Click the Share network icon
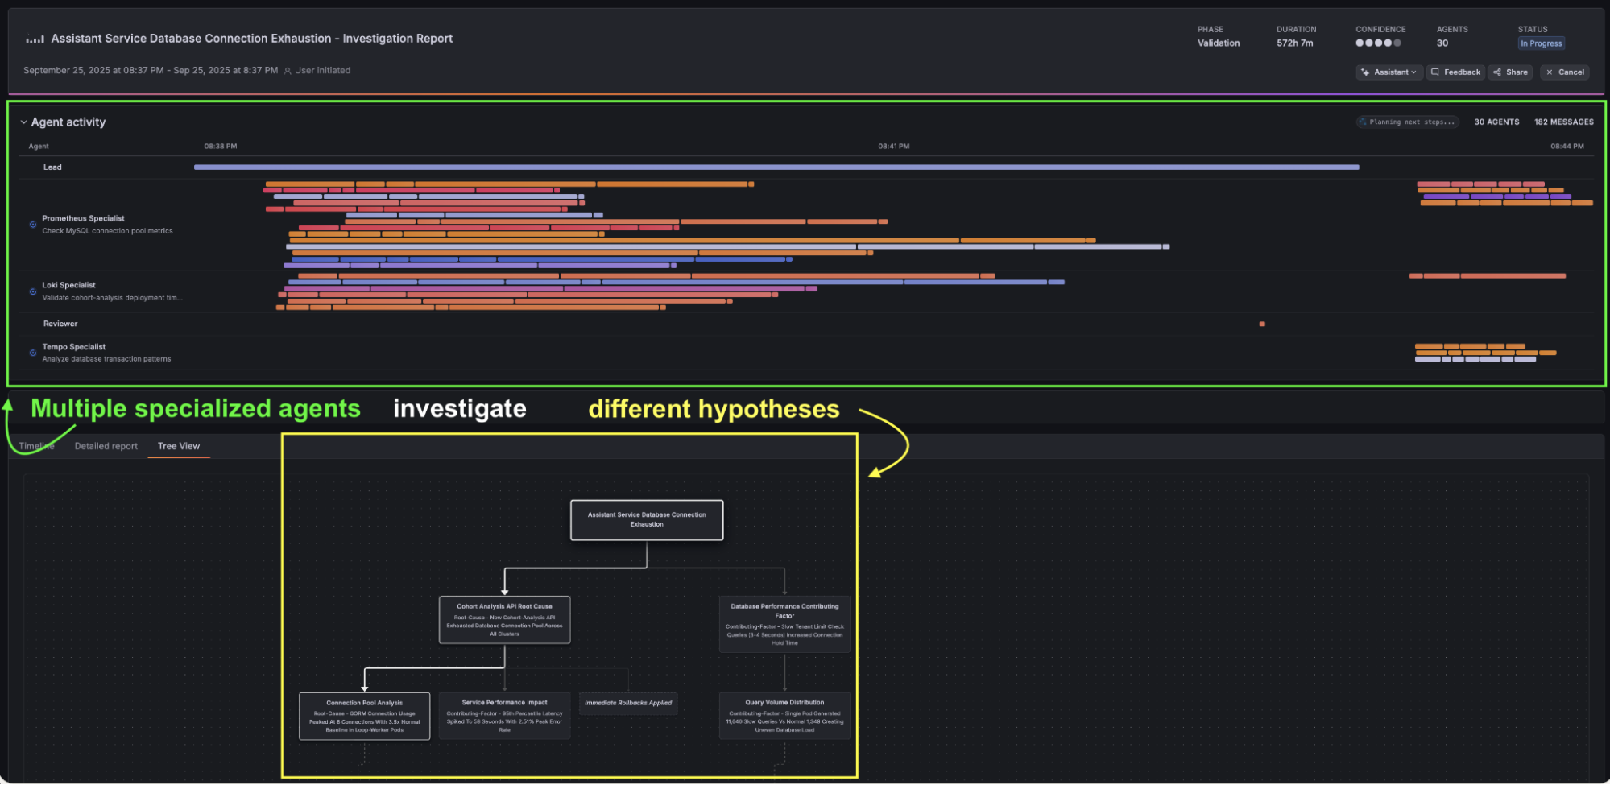Viewport: 1610px width, 785px height. 1497,72
